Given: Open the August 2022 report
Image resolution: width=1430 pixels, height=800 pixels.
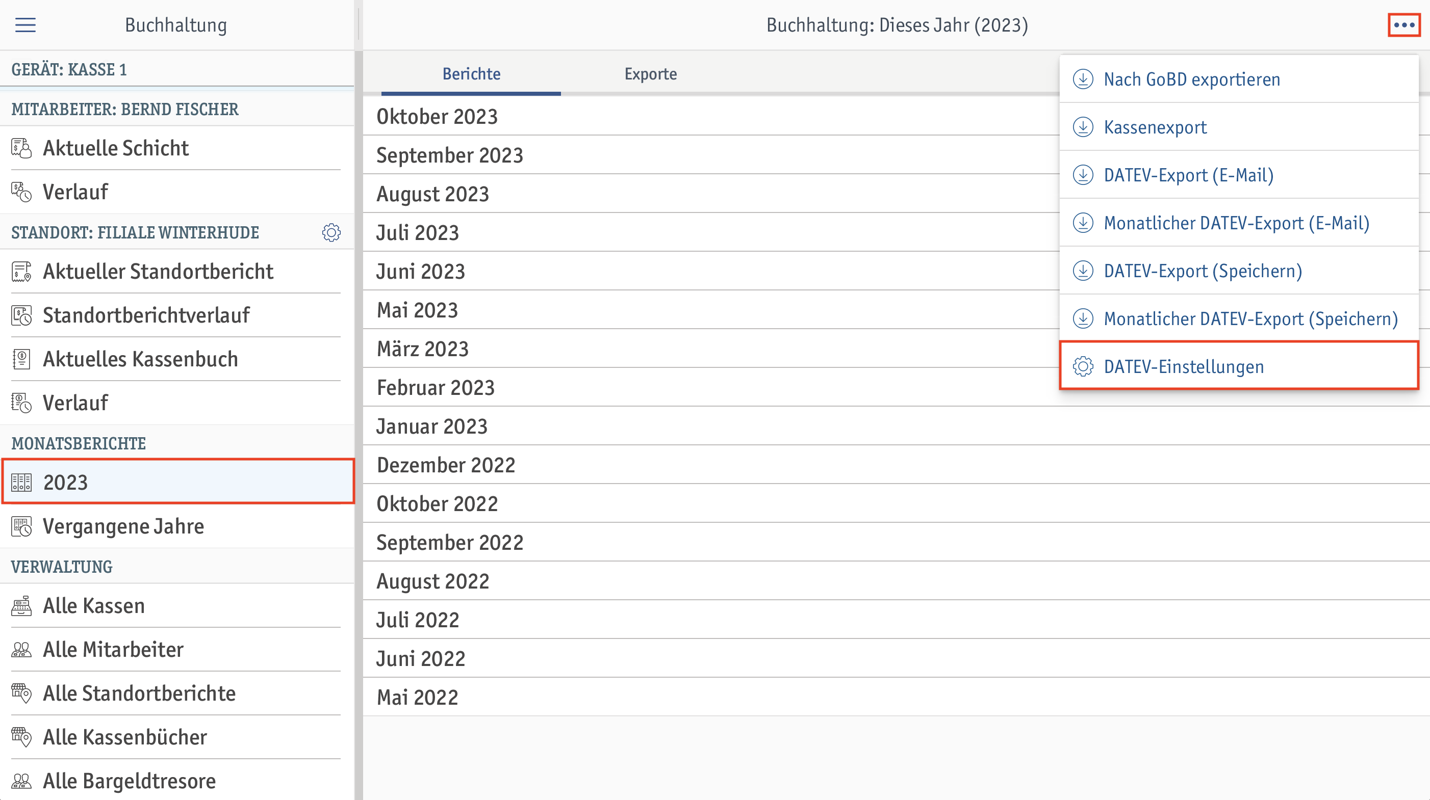Looking at the screenshot, I should click(x=896, y=581).
